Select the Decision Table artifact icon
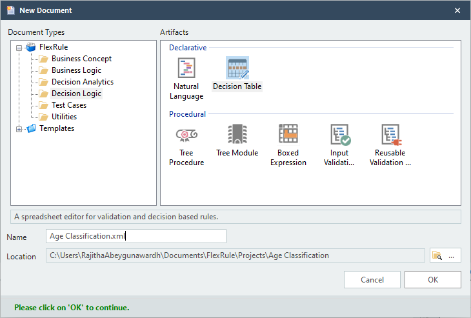 point(237,68)
